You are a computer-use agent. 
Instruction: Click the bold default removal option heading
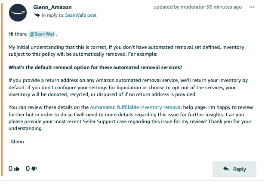point(95,67)
